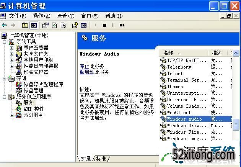Click the Help toolbar icon
Image resolution: width=241 pixels, height=167 pixels.
[75, 25]
